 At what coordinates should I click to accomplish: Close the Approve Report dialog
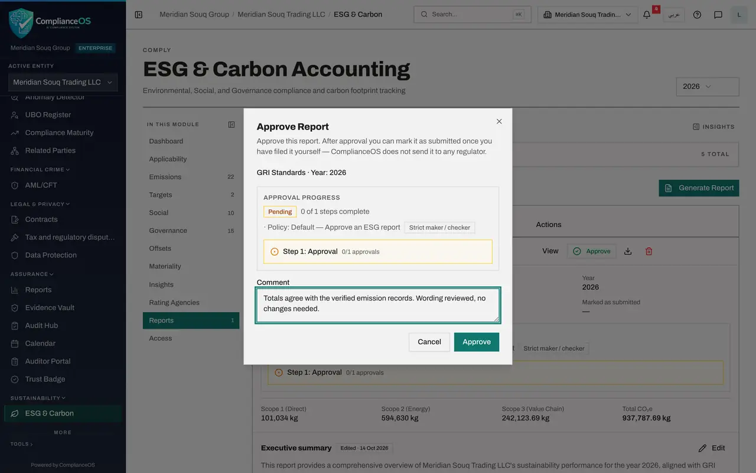click(x=499, y=121)
